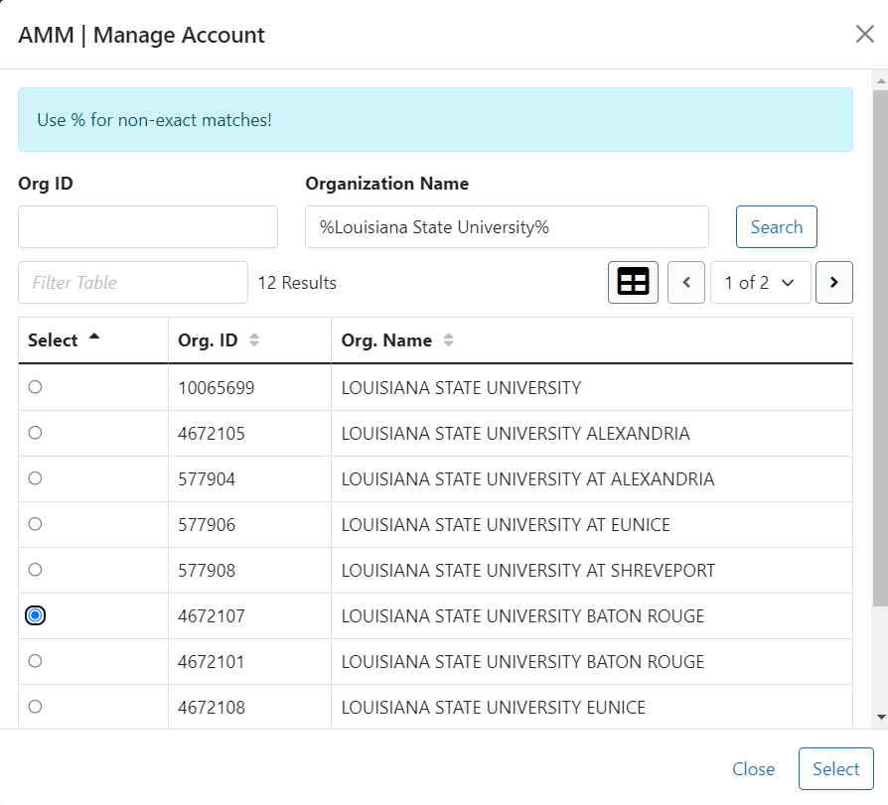Viewport: 888px width, 805px height.
Task: Sort table by Org. Name column
Action: (448, 340)
